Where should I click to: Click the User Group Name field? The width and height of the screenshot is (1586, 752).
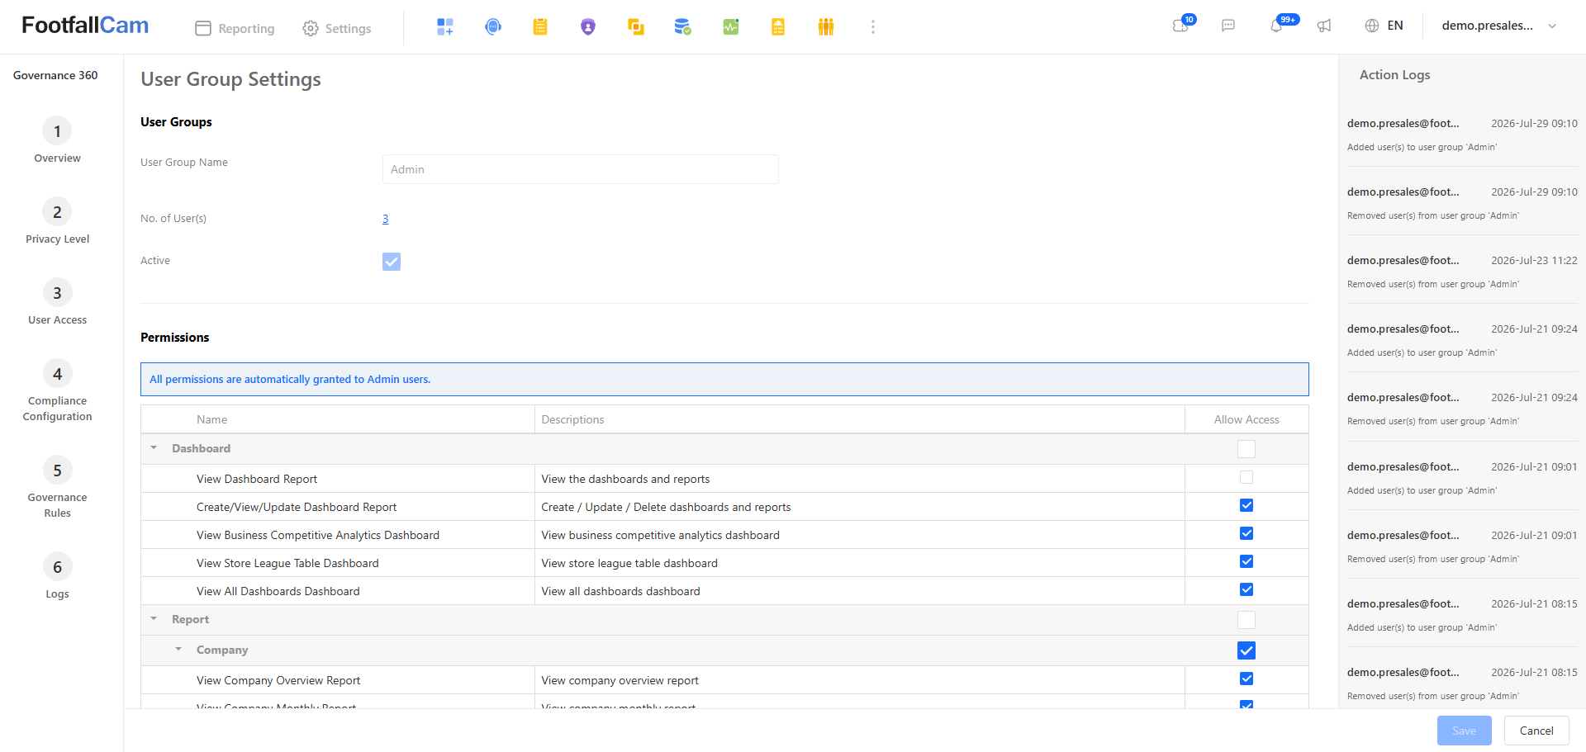tap(580, 169)
